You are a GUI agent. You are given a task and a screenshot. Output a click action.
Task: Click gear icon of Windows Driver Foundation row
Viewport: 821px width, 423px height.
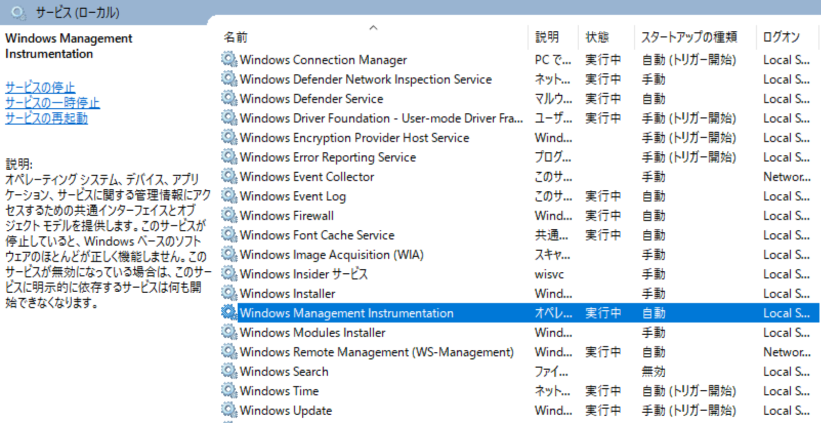coord(229,118)
